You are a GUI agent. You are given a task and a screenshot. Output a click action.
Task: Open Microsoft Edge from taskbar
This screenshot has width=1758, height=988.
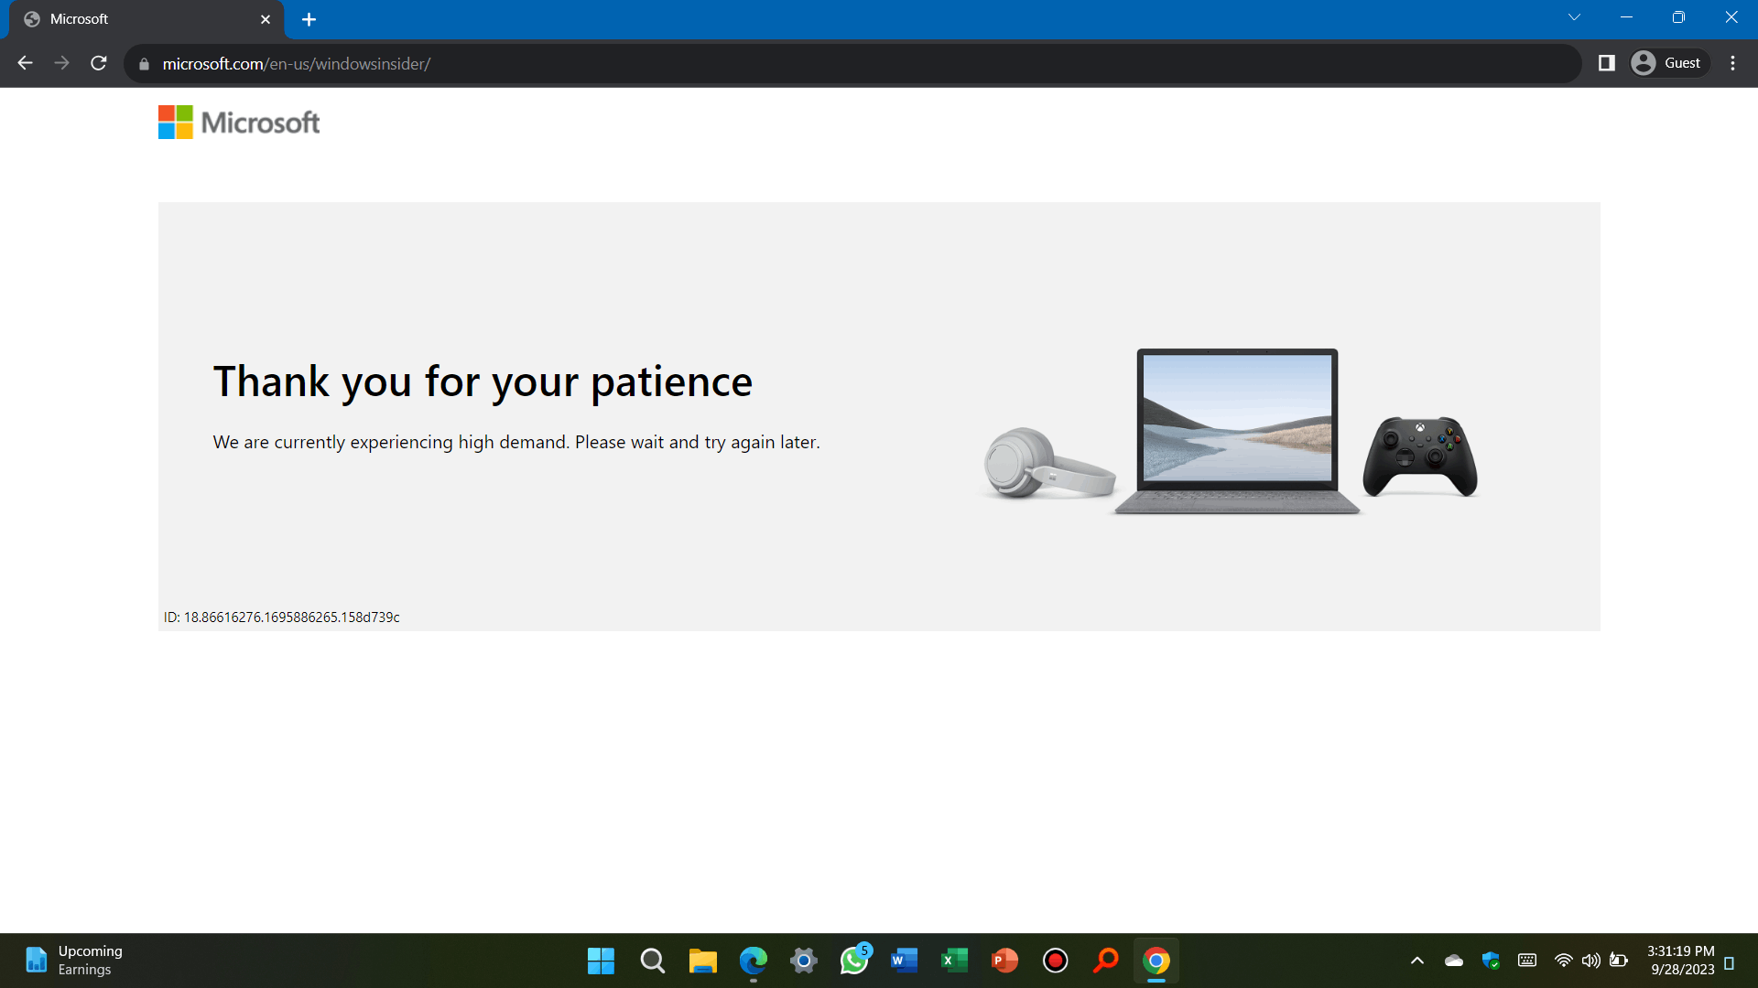click(753, 961)
